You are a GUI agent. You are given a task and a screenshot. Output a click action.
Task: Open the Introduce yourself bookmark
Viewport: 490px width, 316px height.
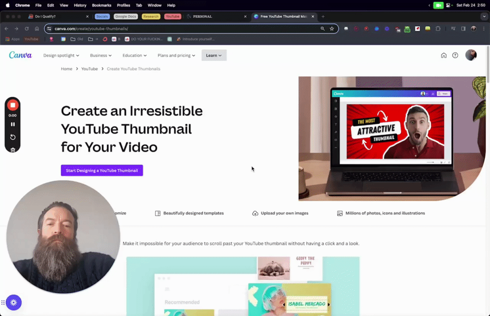[x=195, y=39]
